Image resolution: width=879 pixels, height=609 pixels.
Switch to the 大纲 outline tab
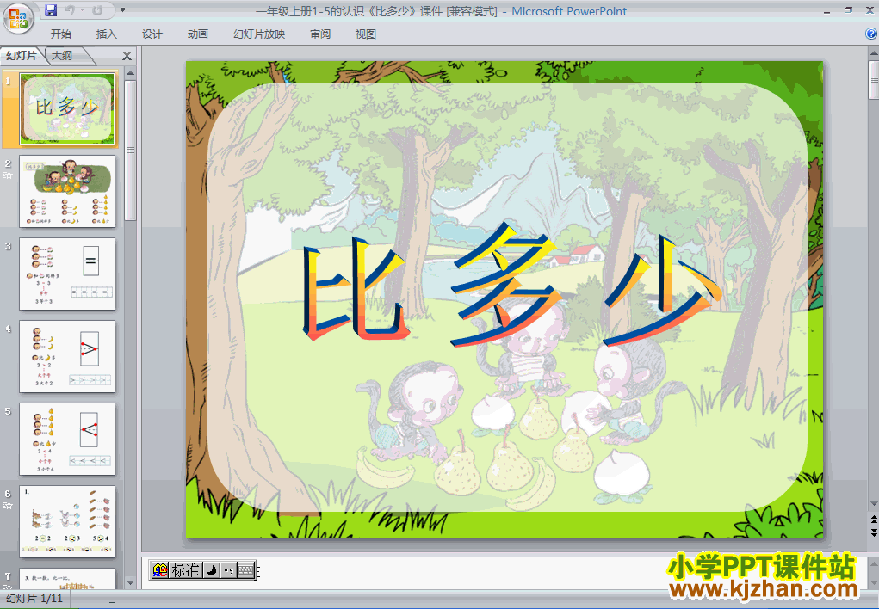coord(63,55)
